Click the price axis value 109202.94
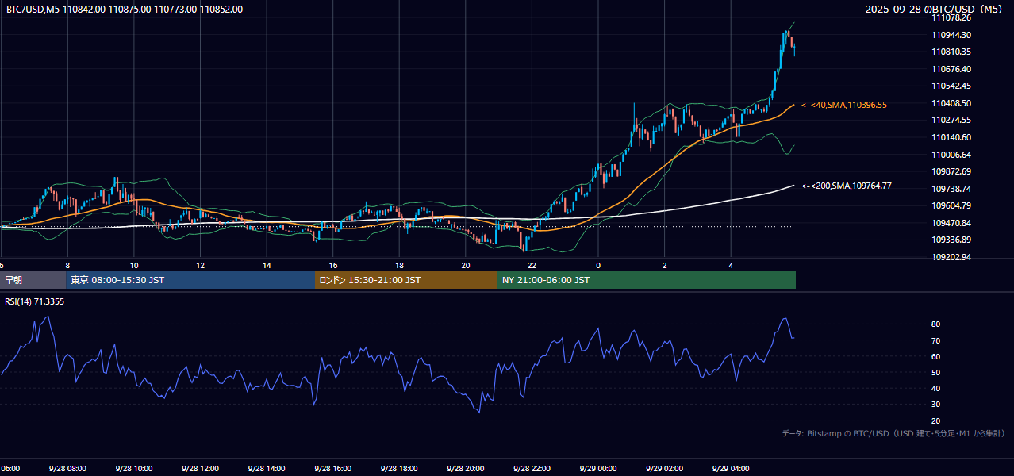Screen dimensions: 1014x476 953,257
